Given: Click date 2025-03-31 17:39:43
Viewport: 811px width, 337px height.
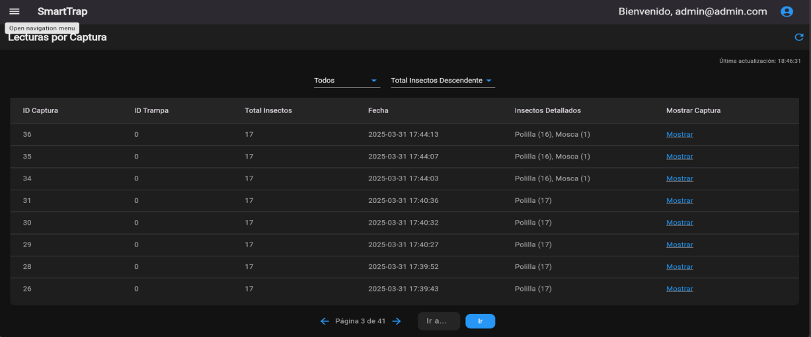Looking at the screenshot, I should point(403,289).
